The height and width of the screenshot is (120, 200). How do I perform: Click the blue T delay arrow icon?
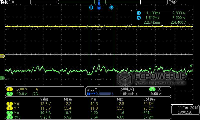(x=91, y=94)
